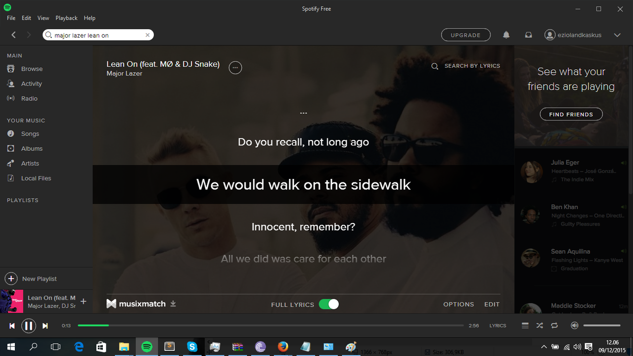Click Graduation album link
Viewport: 633px width, 356px height.
[574, 268]
